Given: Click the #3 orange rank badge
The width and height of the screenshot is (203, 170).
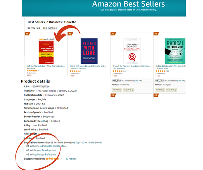Looking at the screenshot, I should click(112, 34).
